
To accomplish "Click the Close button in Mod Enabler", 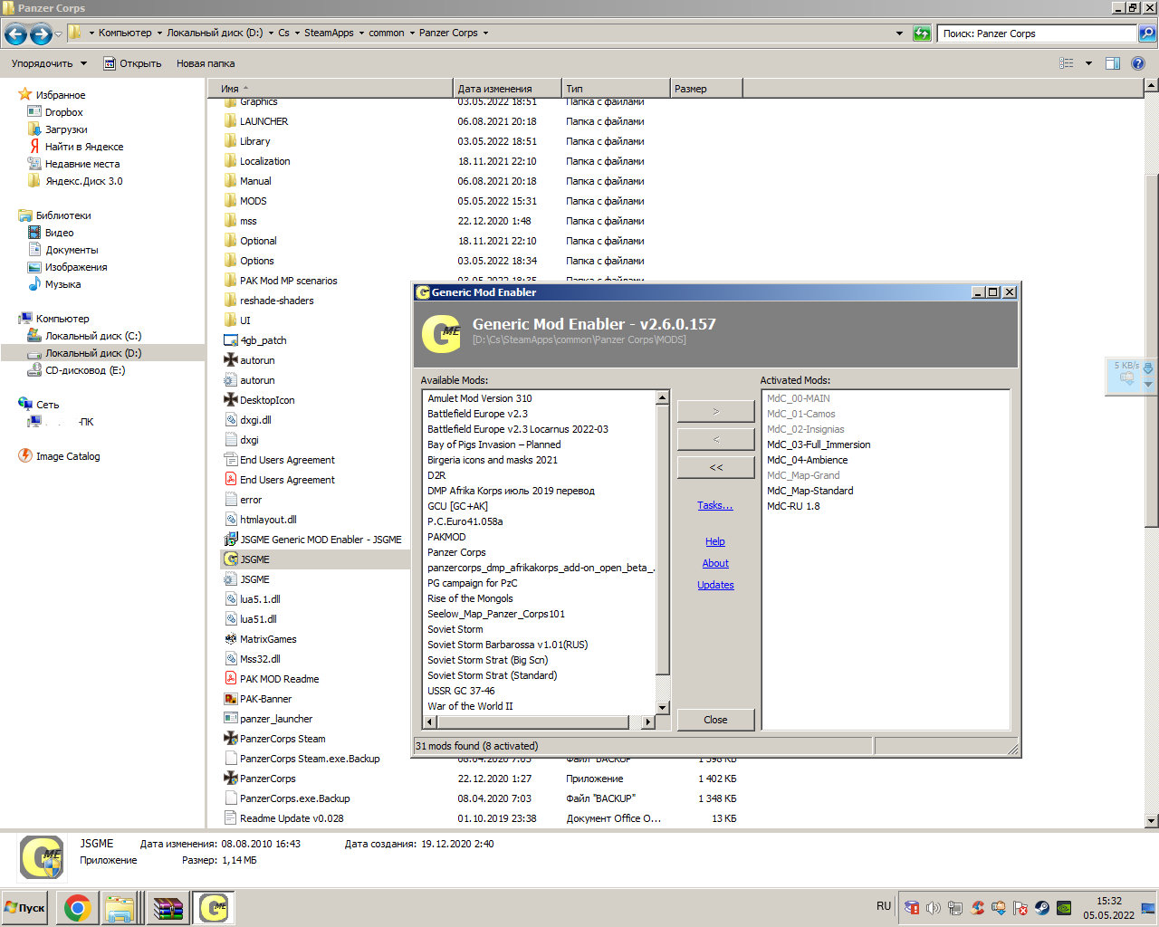I will 715,720.
